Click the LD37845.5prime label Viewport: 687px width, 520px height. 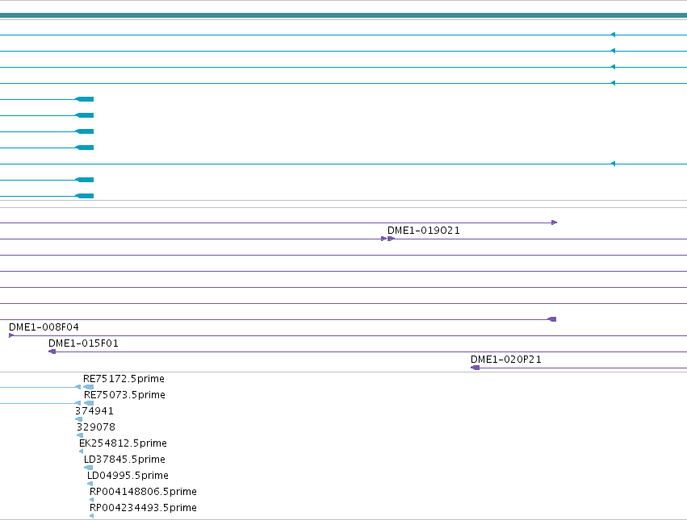pos(124,460)
